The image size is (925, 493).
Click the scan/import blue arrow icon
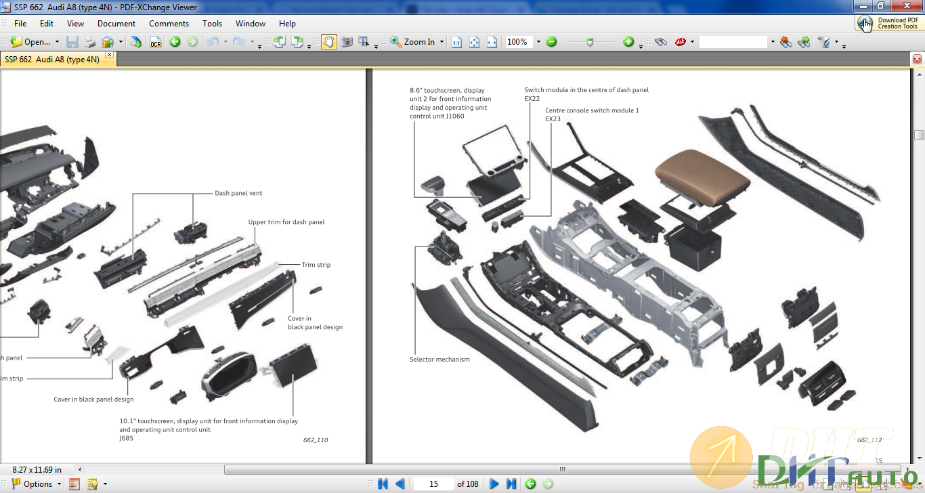136,42
